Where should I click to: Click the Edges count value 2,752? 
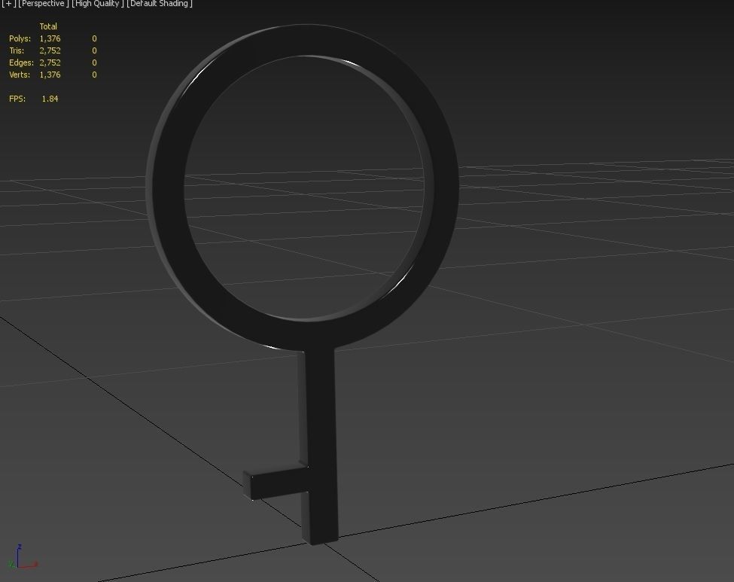[x=50, y=62]
